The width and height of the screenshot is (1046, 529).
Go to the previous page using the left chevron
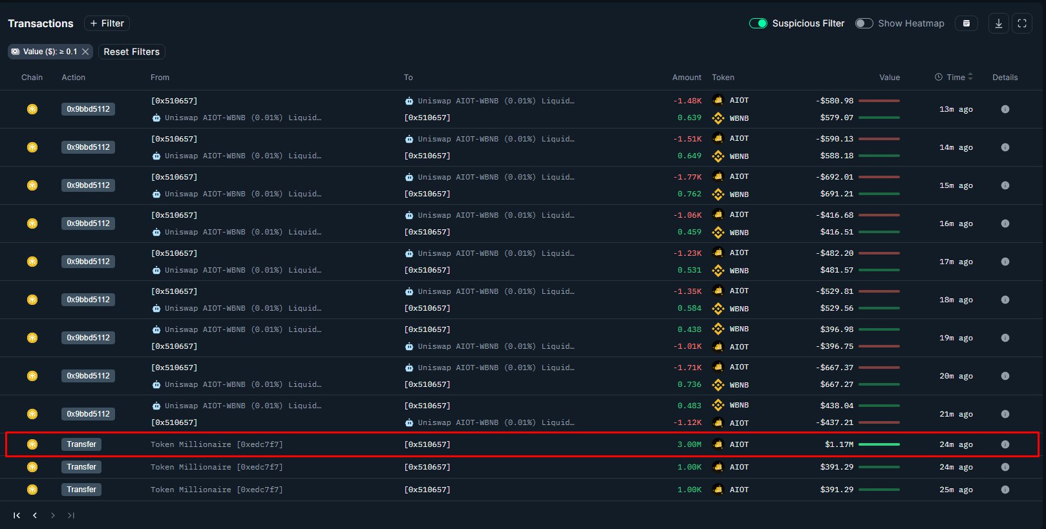tap(35, 515)
